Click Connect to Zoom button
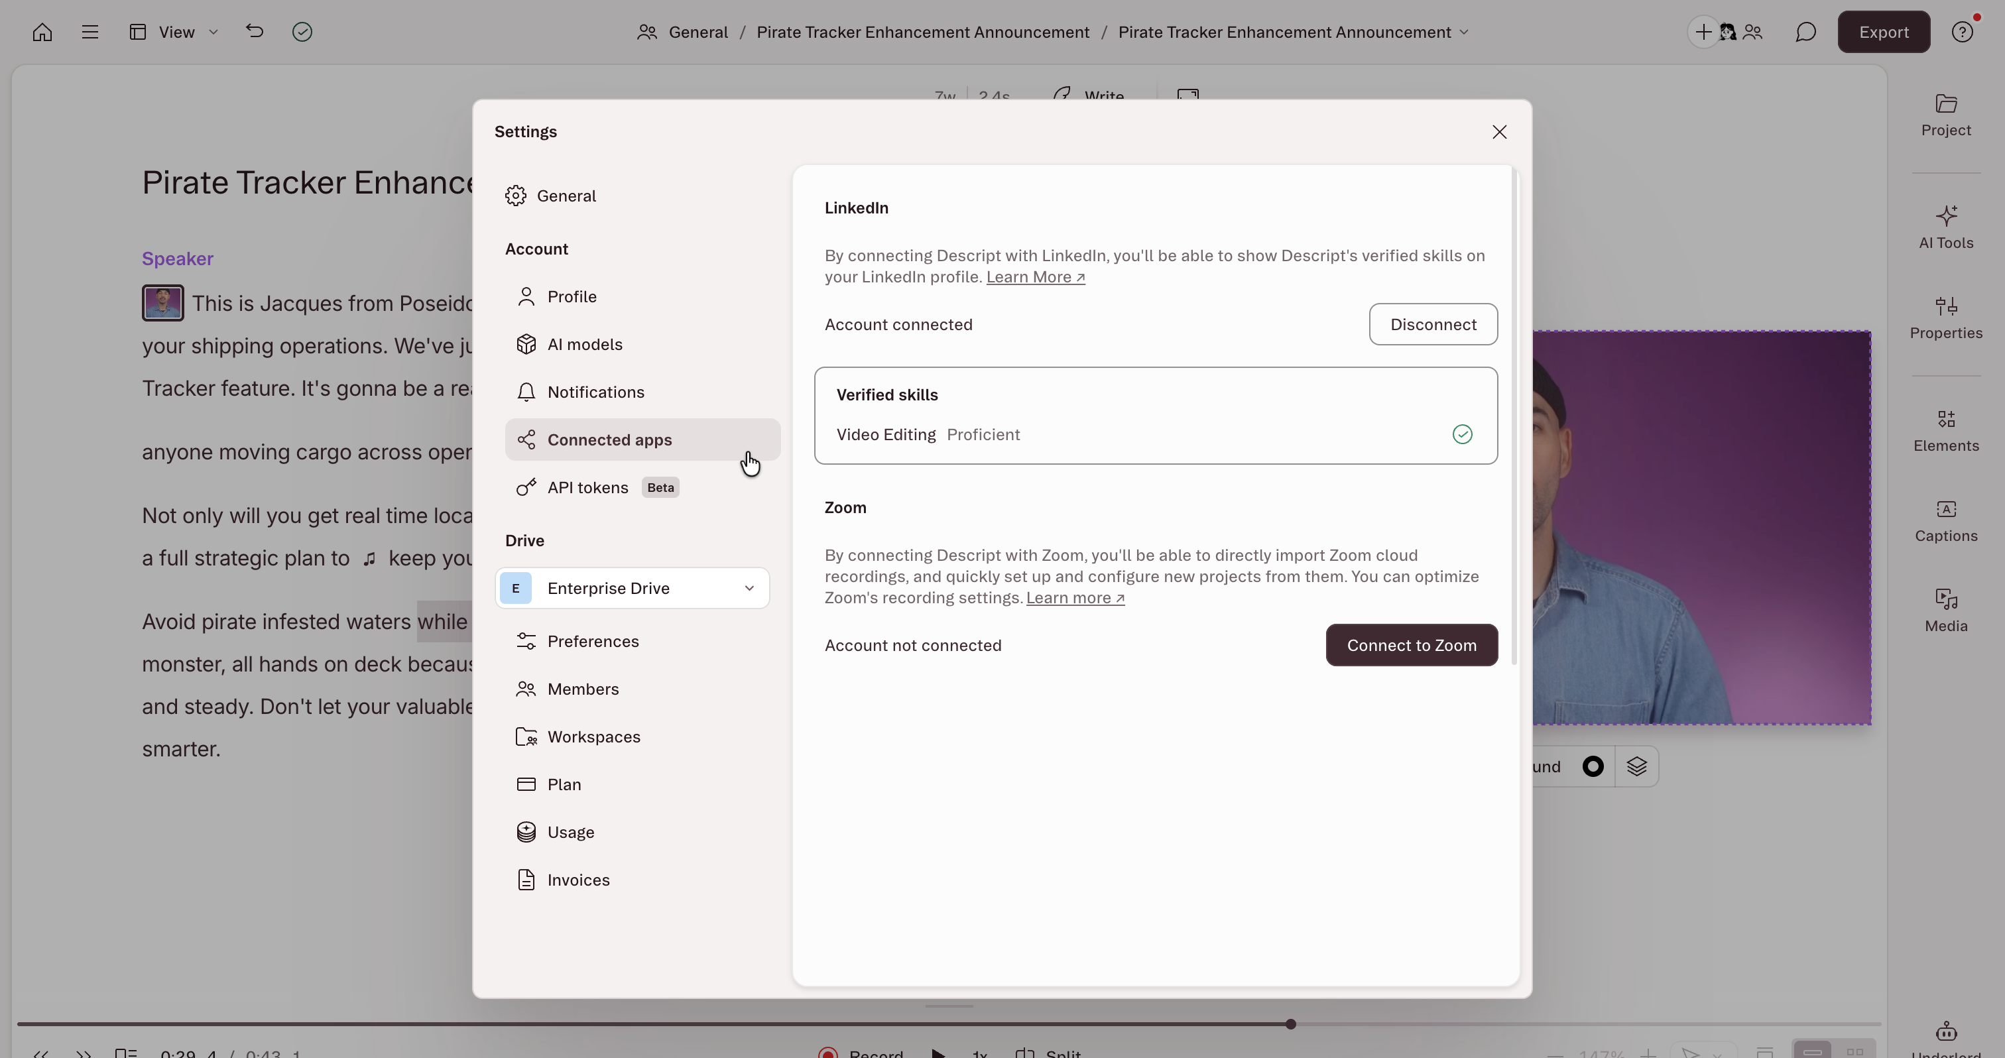 (1411, 645)
